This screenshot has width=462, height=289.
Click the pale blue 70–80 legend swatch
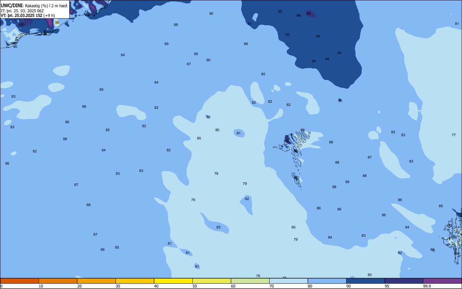tap(288, 281)
